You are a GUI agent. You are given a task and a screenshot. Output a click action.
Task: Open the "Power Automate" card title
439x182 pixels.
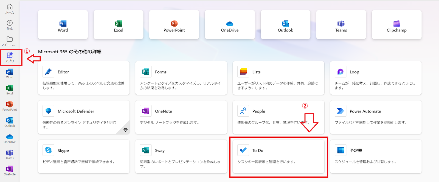click(365, 111)
